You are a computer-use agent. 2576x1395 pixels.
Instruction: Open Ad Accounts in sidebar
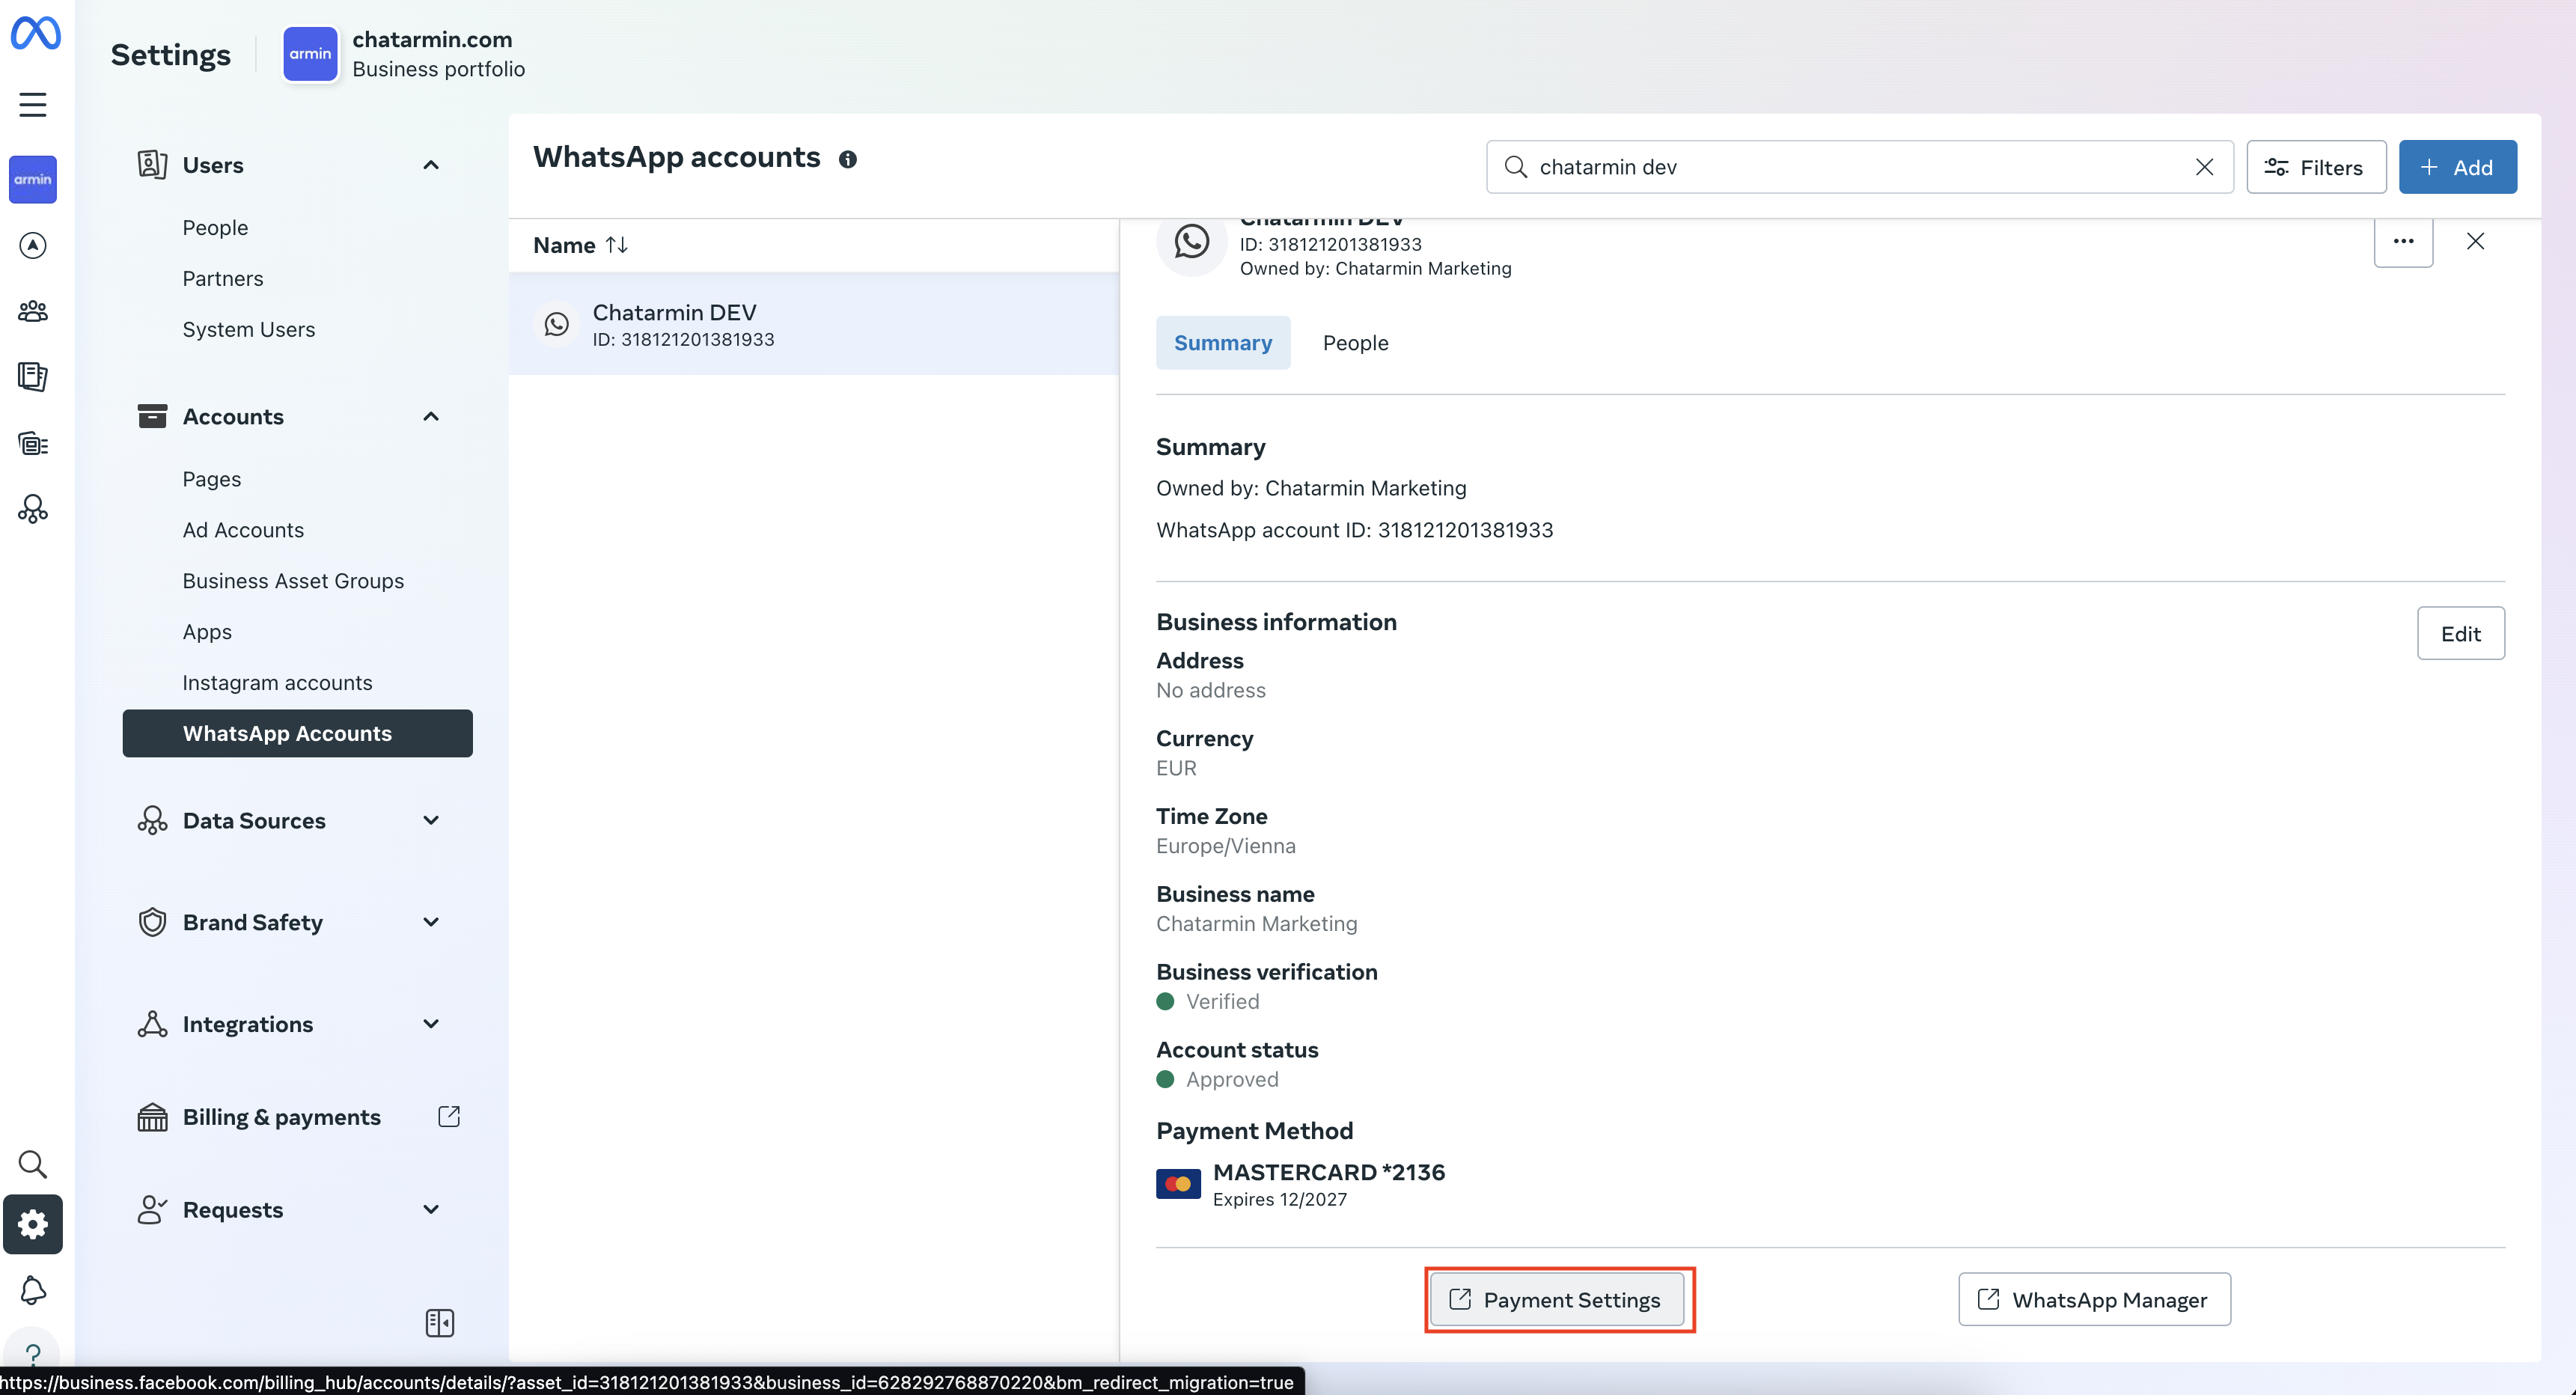tap(243, 530)
